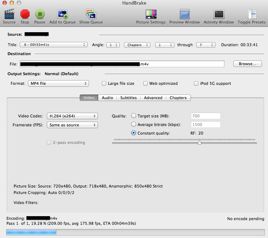Viewport: 268px width, 238px height.
Task: Click Toggle Presets icon
Action: (252, 14)
